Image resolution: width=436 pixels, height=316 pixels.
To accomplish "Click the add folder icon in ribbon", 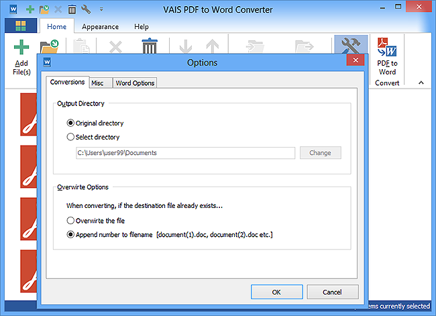I will pyautogui.click(x=49, y=46).
